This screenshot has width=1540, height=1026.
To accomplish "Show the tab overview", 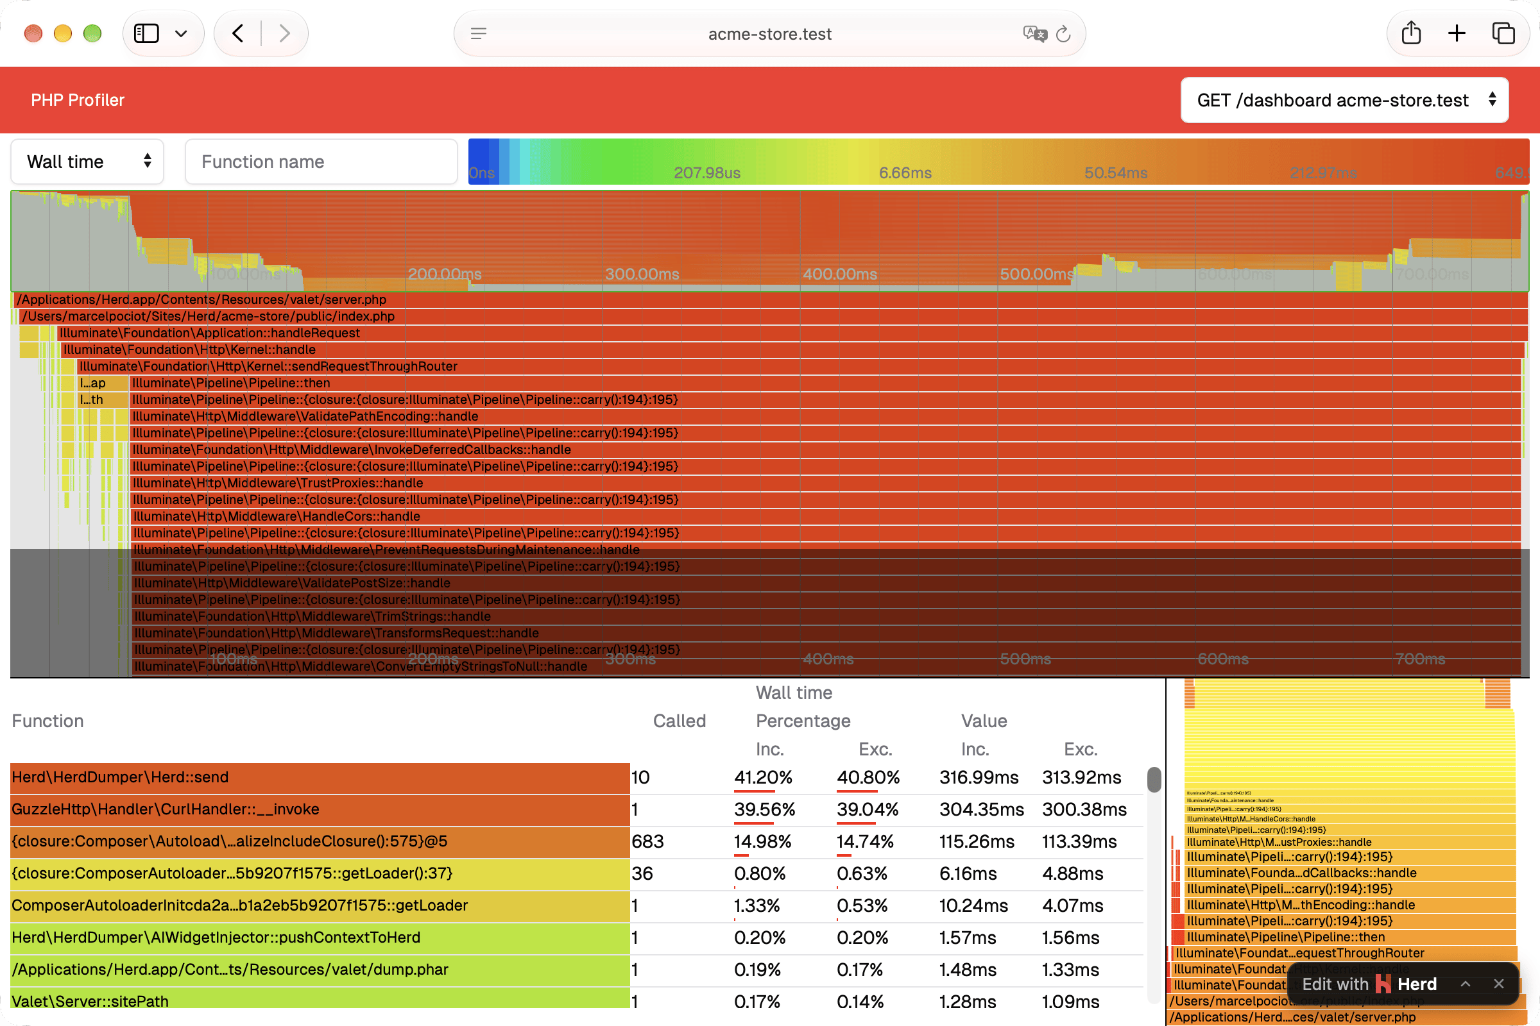I will 1503,33.
